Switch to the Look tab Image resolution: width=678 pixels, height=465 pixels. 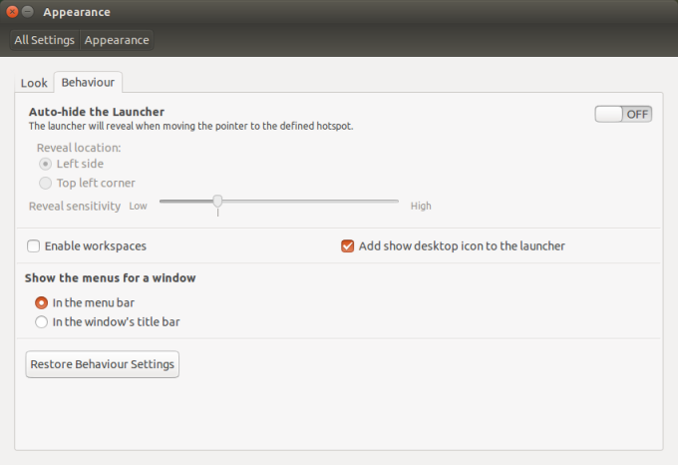coord(34,83)
